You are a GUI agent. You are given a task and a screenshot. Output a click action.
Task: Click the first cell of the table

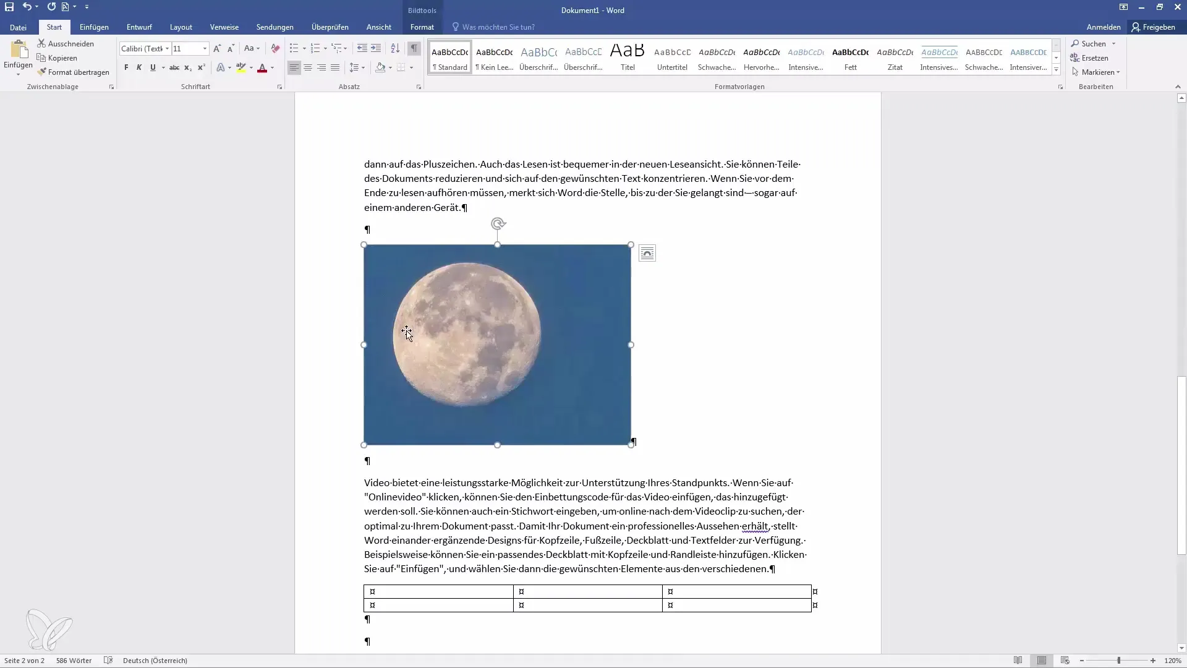pyautogui.click(x=439, y=591)
